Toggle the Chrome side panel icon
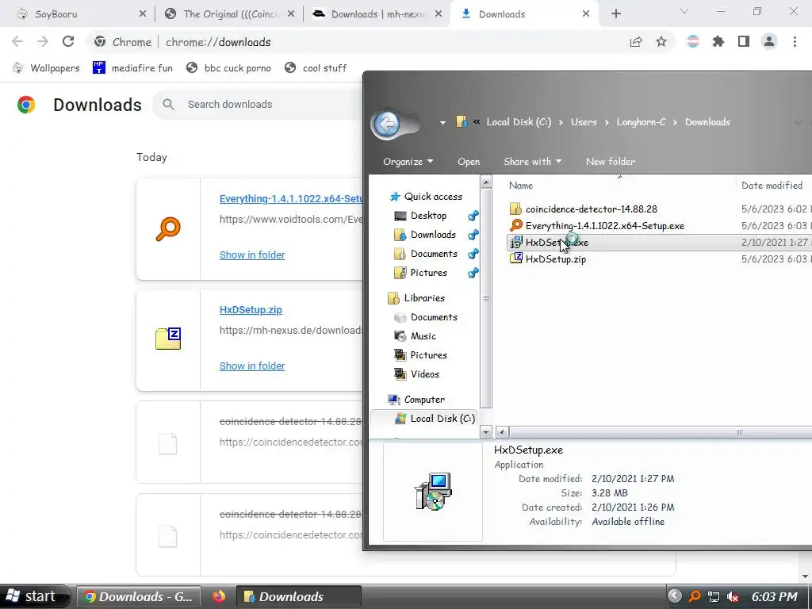This screenshot has width=812, height=609. [744, 42]
